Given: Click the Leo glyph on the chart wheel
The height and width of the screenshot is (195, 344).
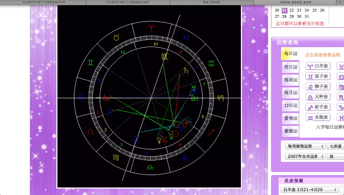Looking at the screenshot, I should tap(91, 132).
